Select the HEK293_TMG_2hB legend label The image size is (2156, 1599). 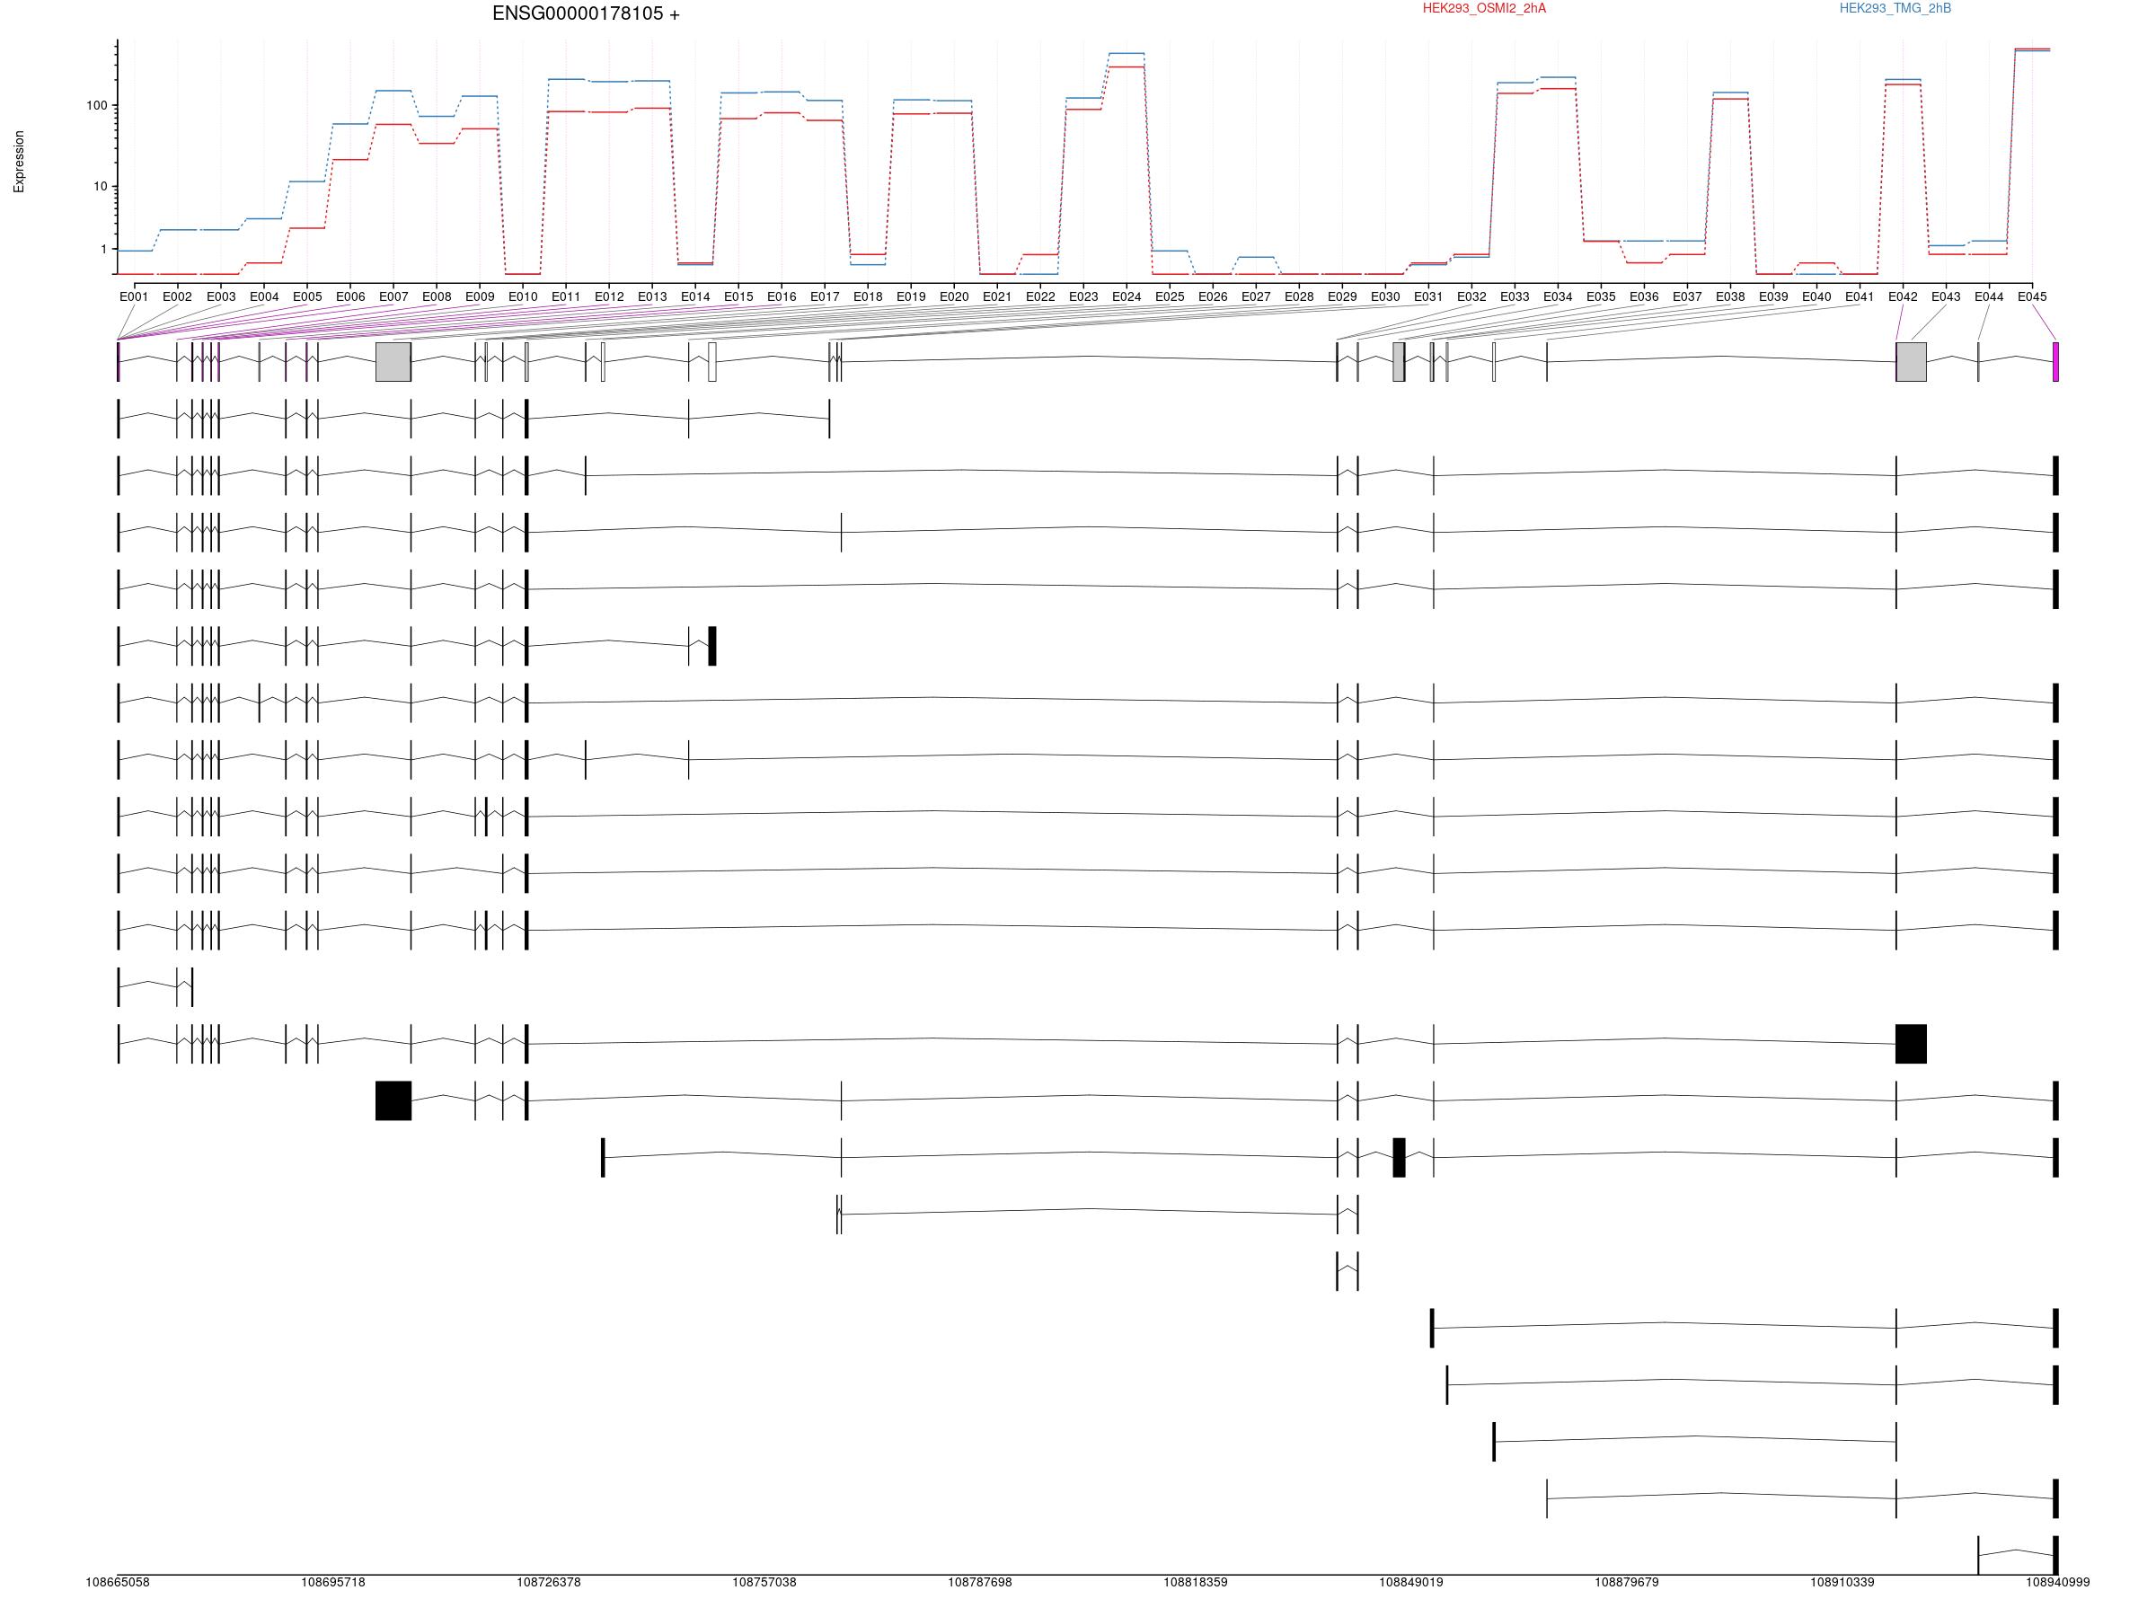pyautogui.click(x=1895, y=9)
